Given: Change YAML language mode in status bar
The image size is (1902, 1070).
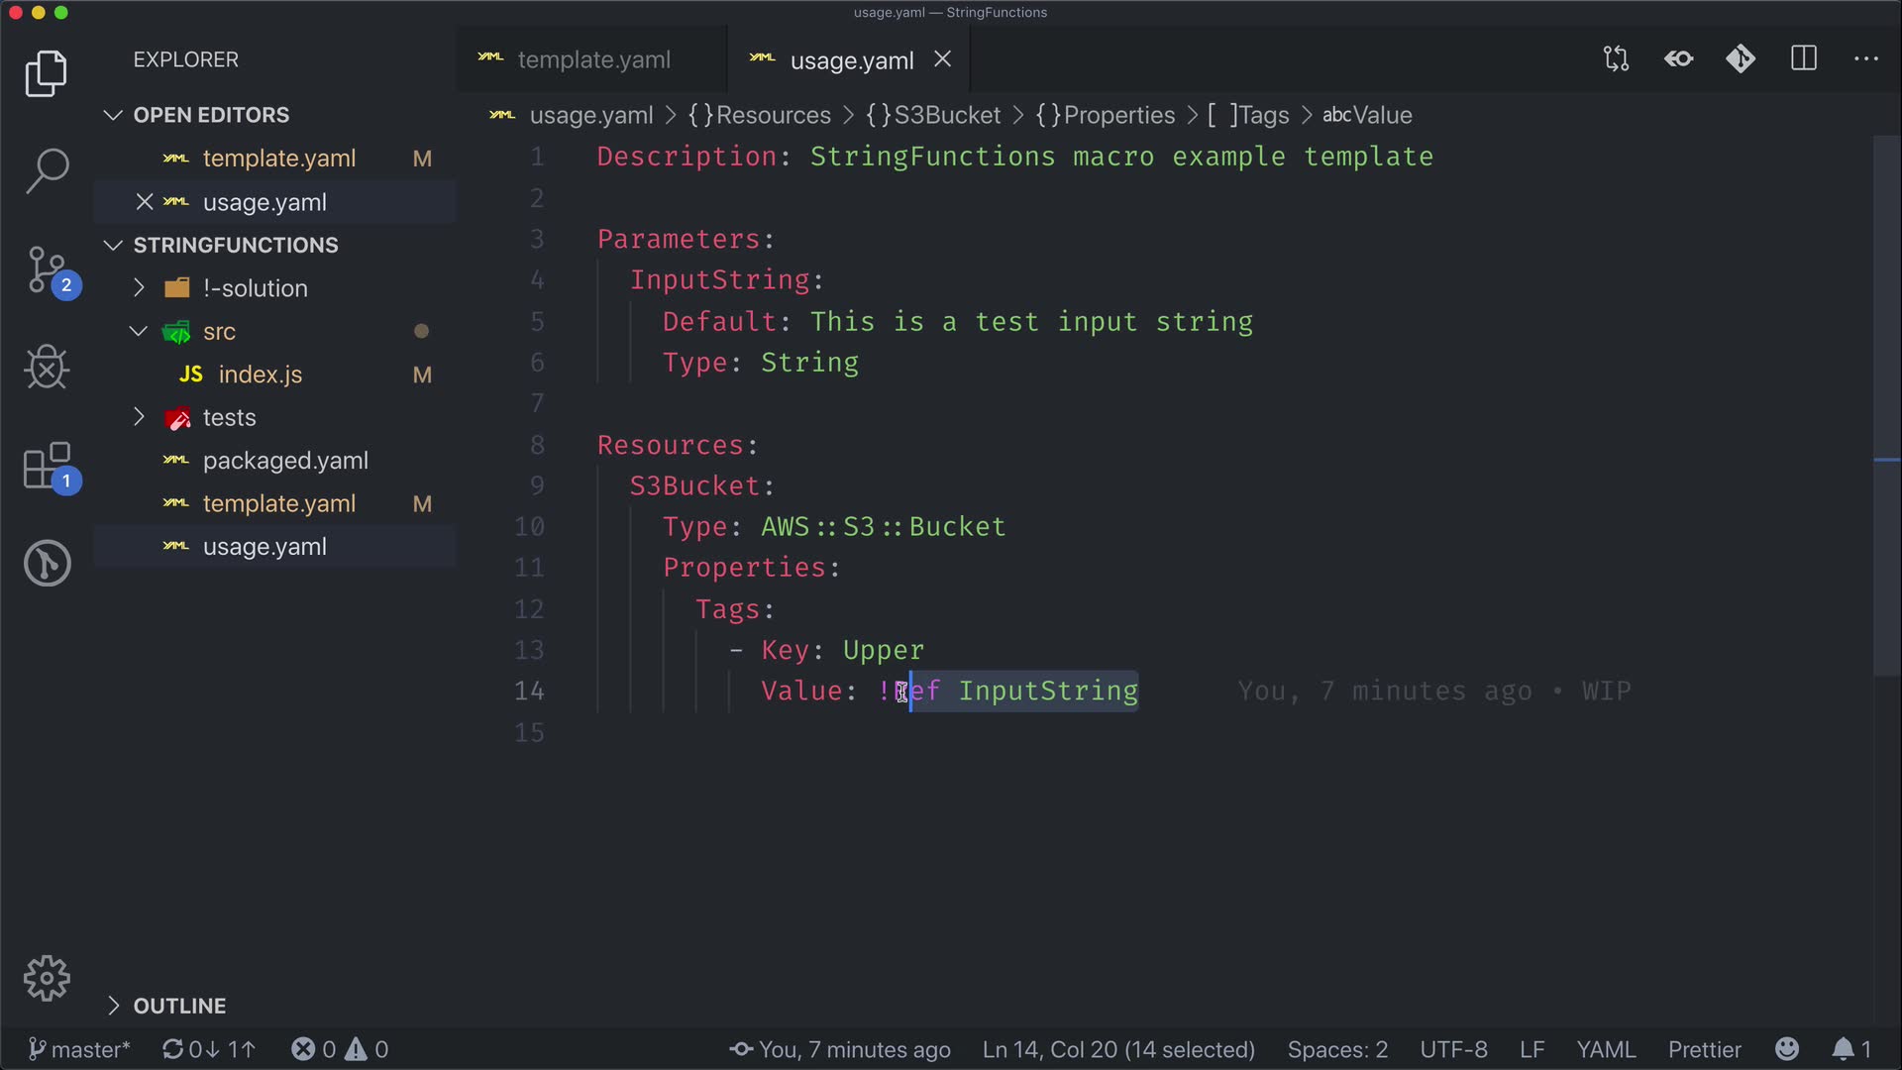Looking at the screenshot, I should [x=1605, y=1049].
